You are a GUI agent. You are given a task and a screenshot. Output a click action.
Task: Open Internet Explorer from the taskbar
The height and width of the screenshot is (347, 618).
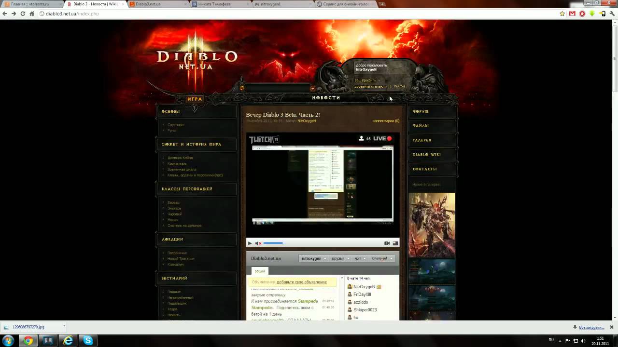click(68, 341)
